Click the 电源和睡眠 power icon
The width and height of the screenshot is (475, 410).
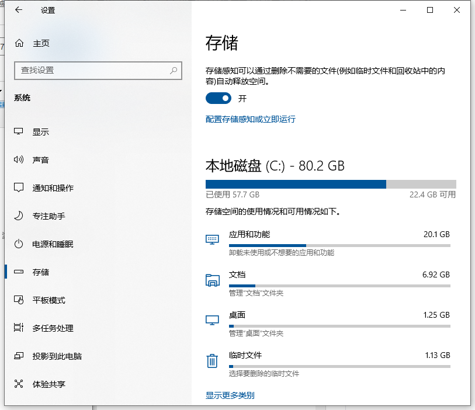(x=19, y=244)
